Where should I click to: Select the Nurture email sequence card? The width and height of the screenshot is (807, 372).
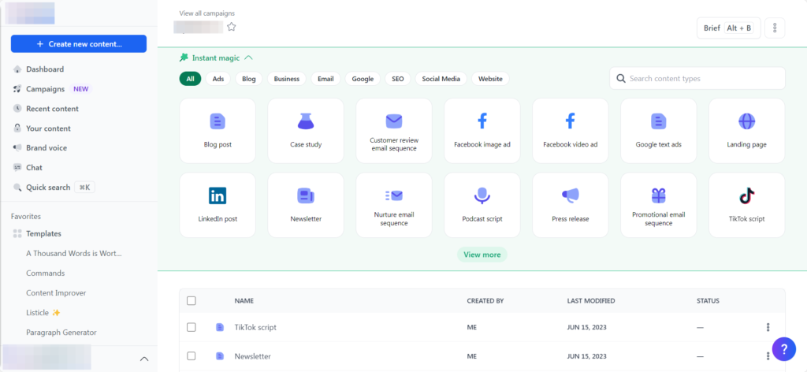tap(394, 205)
